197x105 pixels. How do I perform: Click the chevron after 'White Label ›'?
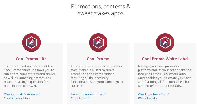coord(156,98)
